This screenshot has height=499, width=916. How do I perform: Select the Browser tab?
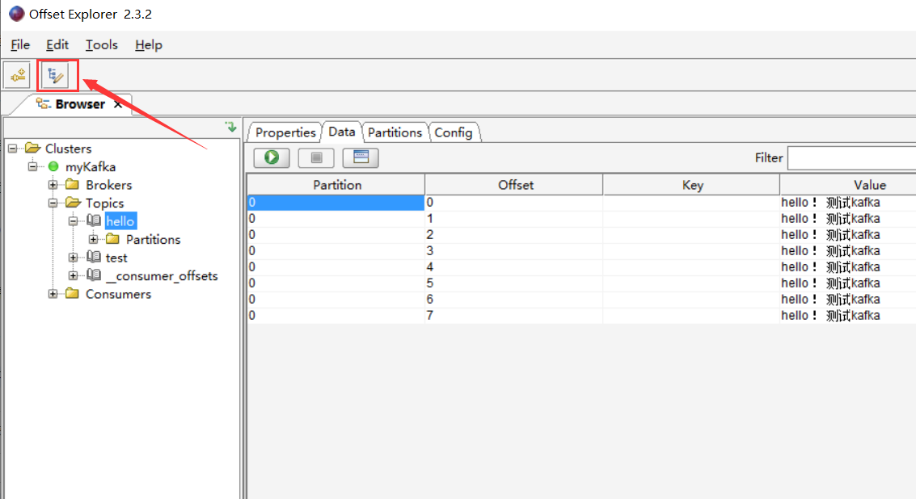80,104
